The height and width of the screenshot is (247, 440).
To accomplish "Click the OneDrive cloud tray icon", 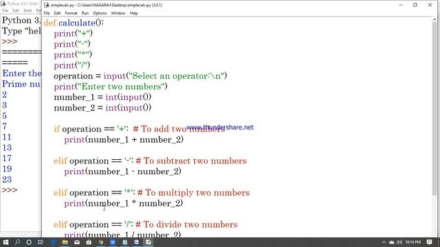I will (391, 242).
